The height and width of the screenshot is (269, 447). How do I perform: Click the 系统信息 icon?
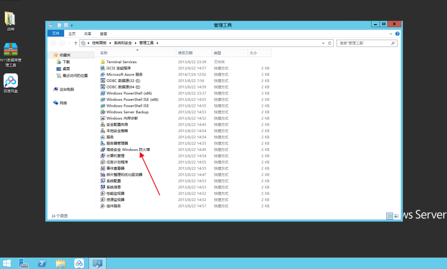point(103,187)
